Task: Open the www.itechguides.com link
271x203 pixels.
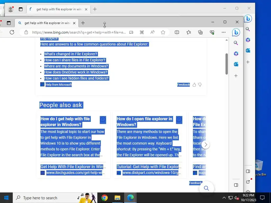Action: pos(75,173)
